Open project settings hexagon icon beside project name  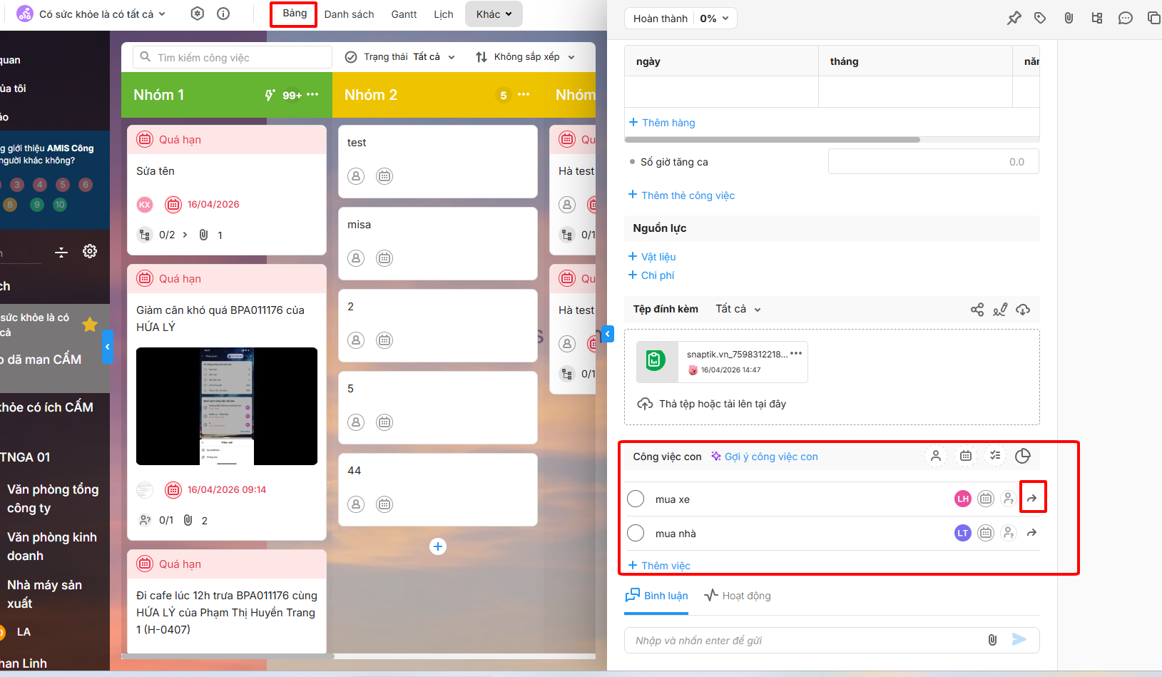[x=198, y=14]
